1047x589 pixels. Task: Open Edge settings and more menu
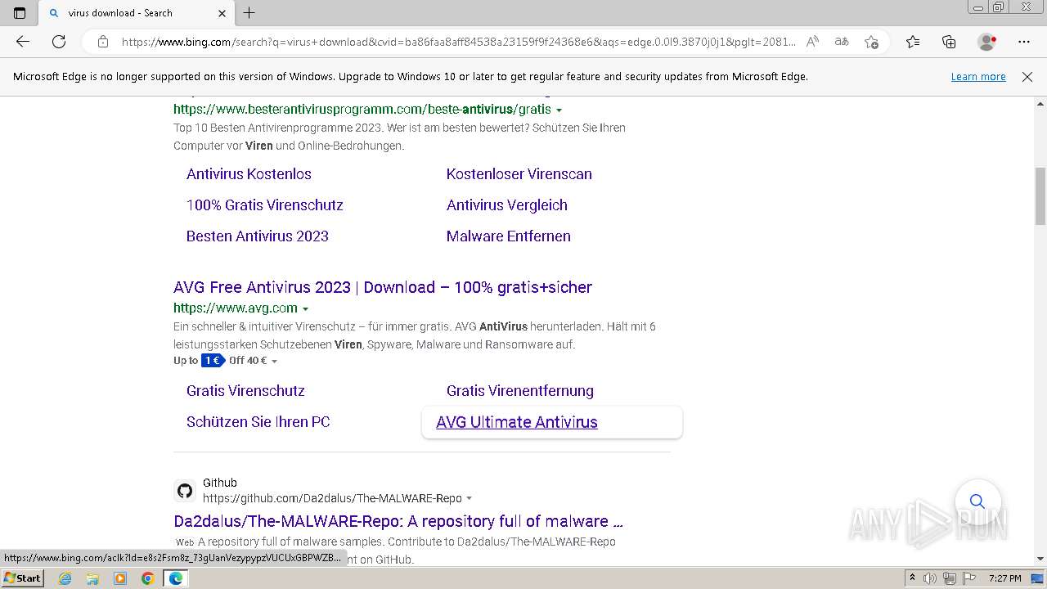pos(1024,42)
